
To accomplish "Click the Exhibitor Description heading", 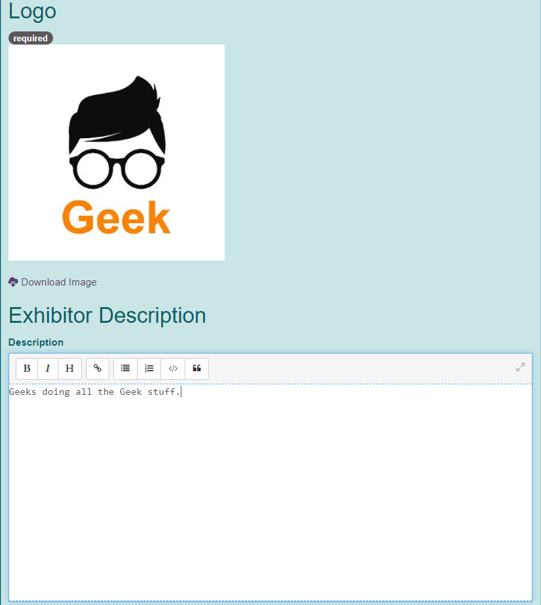I will pyautogui.click(x=107, y=316).
